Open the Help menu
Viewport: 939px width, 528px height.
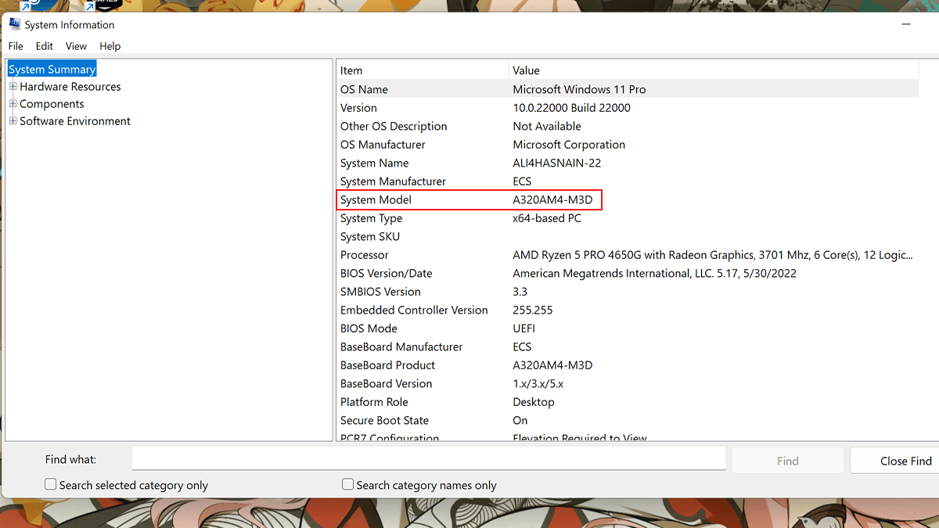pos(110,46)
